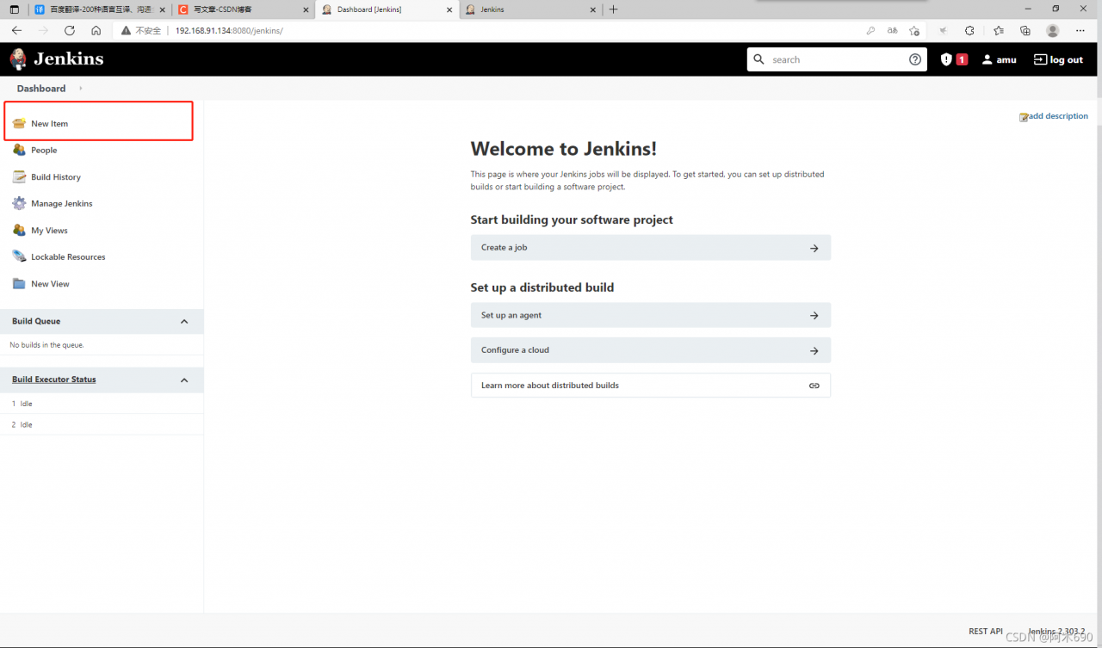The width and height of the screenshot is (1102, 648).
Task: Open the People link
Action: [x=44, y=151]
